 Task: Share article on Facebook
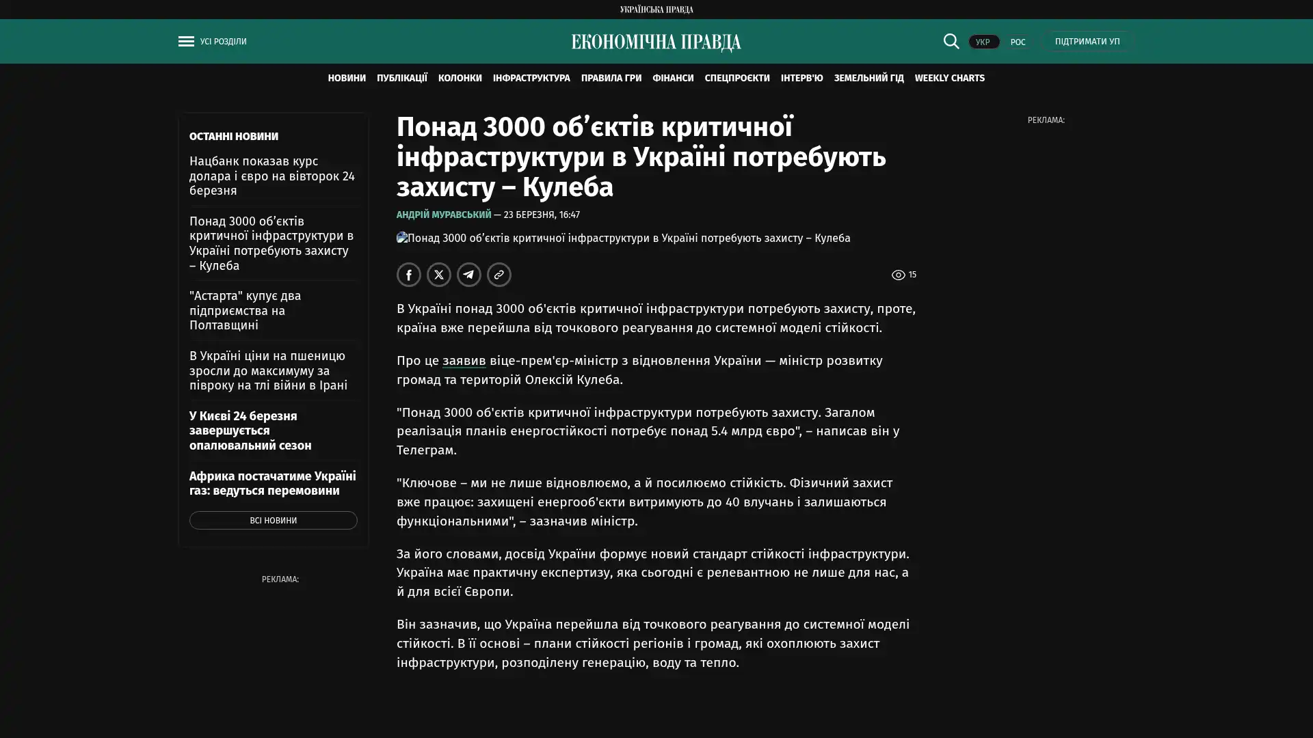(408, 275)
